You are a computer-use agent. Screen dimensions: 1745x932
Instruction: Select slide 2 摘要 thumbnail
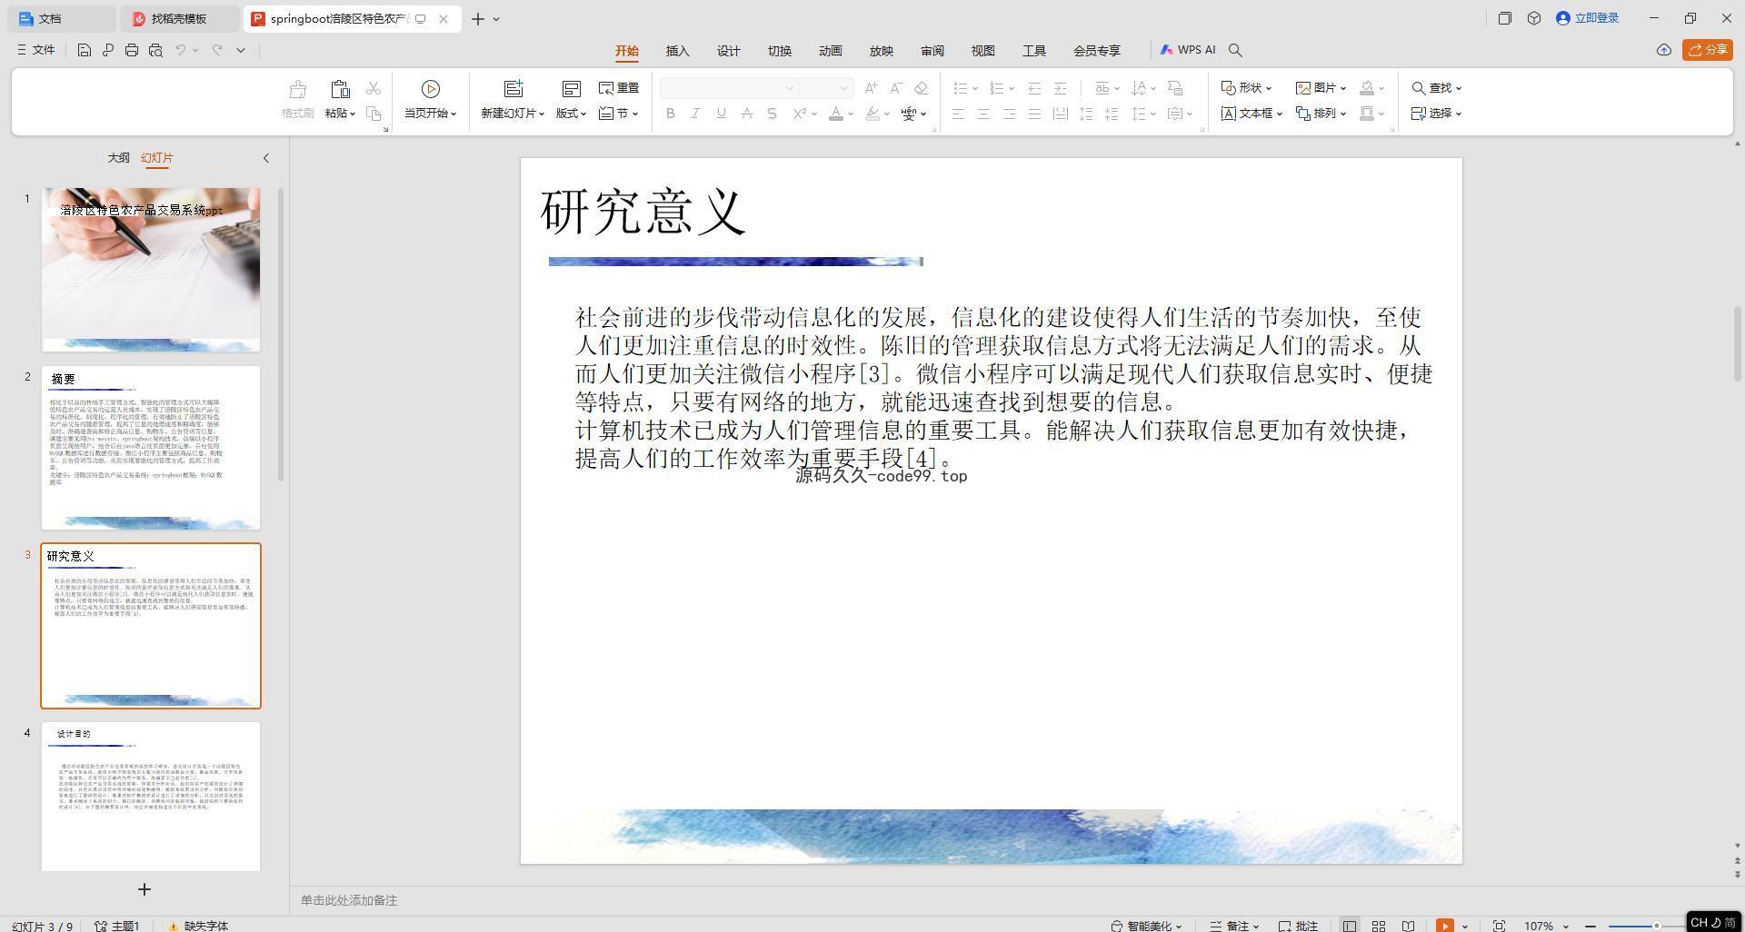click(x=151, y=447)
